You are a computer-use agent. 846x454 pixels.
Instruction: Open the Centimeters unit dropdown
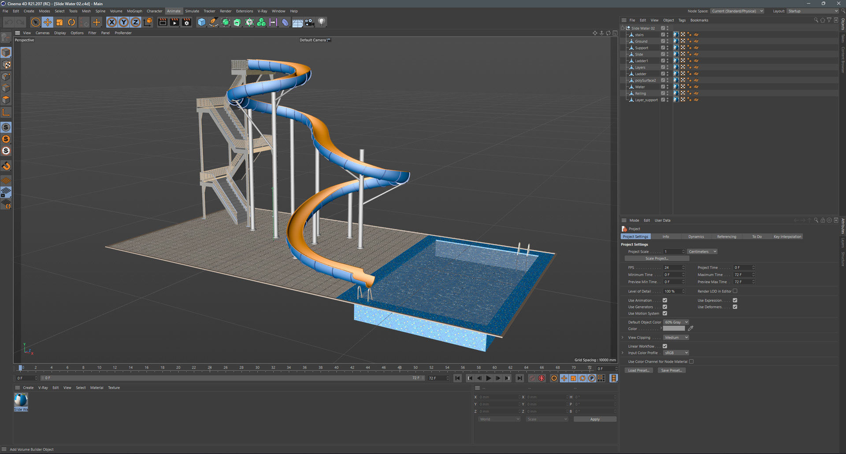702,251
